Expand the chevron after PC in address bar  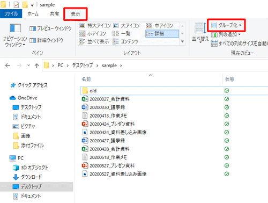coord(68,66)
